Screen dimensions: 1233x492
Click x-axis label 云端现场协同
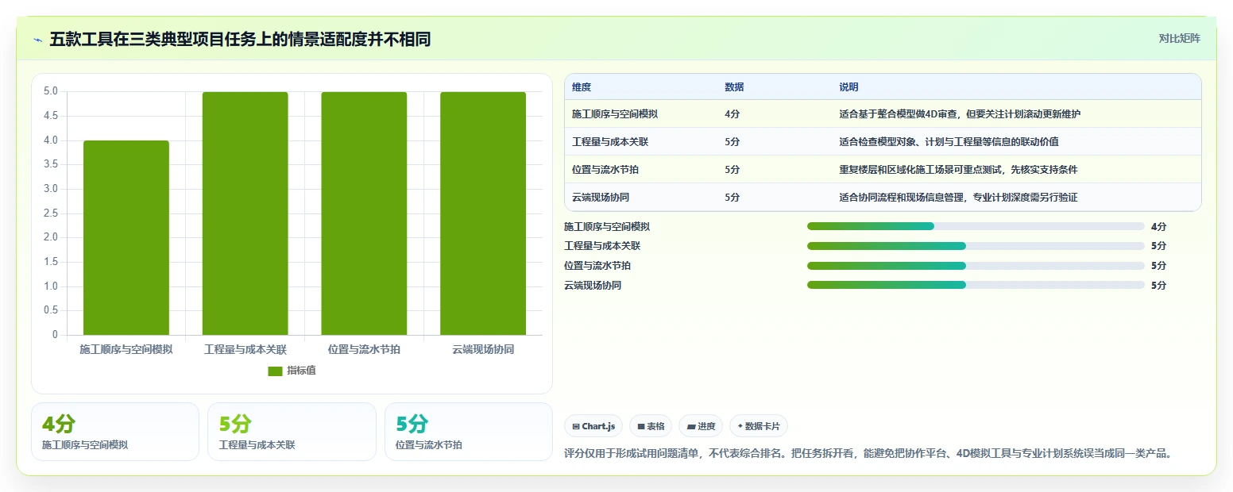coord(483,349)
